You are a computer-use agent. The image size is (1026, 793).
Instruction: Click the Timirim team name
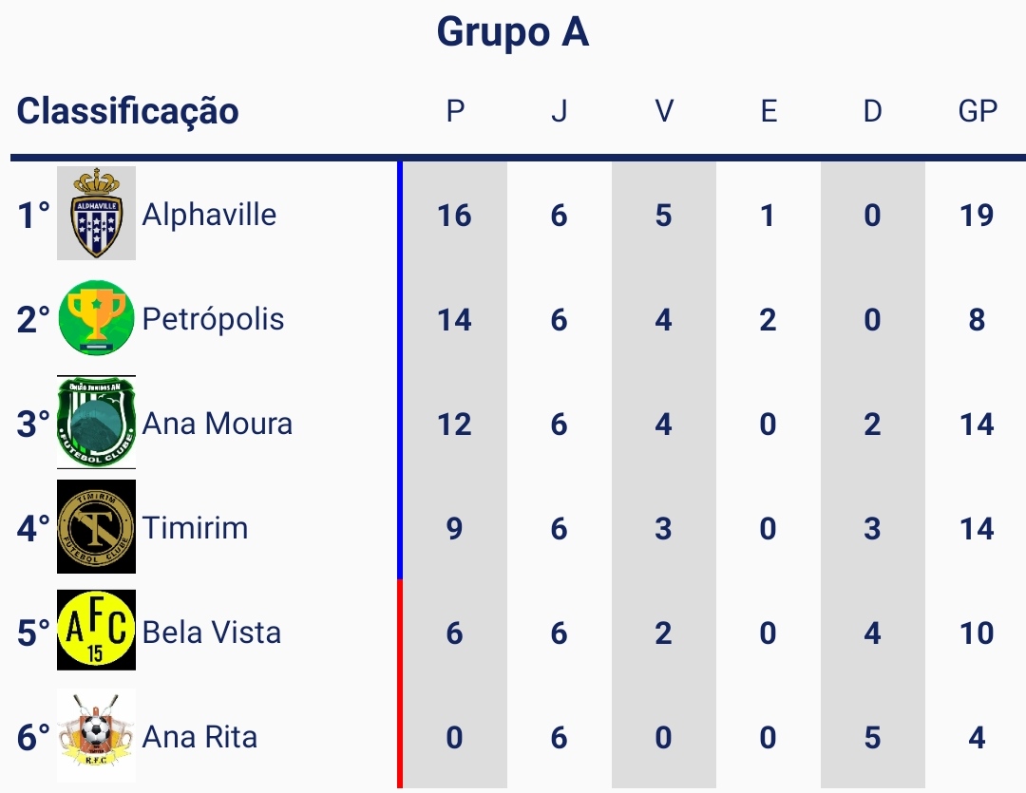coord(195,528)
